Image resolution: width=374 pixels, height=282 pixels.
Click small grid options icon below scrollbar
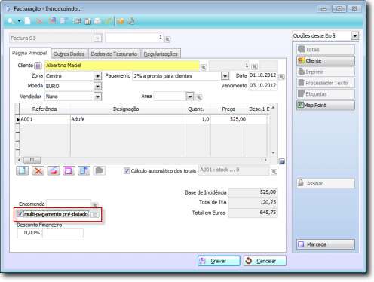pos(282,161)
